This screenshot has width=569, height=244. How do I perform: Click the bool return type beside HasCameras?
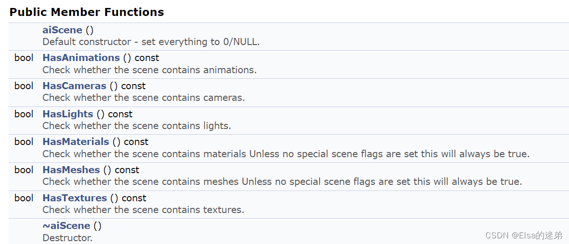pos(24,86)
